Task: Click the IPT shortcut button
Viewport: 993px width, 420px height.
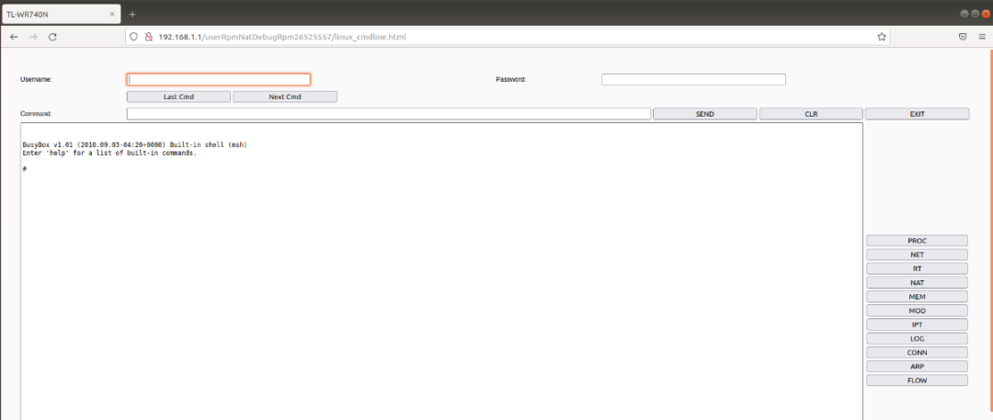Action: point(917,324)
